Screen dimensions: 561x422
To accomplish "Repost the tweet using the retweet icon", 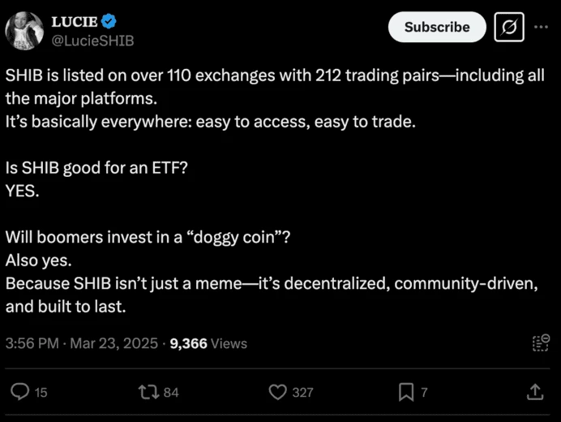I will (x=148, y=392).
